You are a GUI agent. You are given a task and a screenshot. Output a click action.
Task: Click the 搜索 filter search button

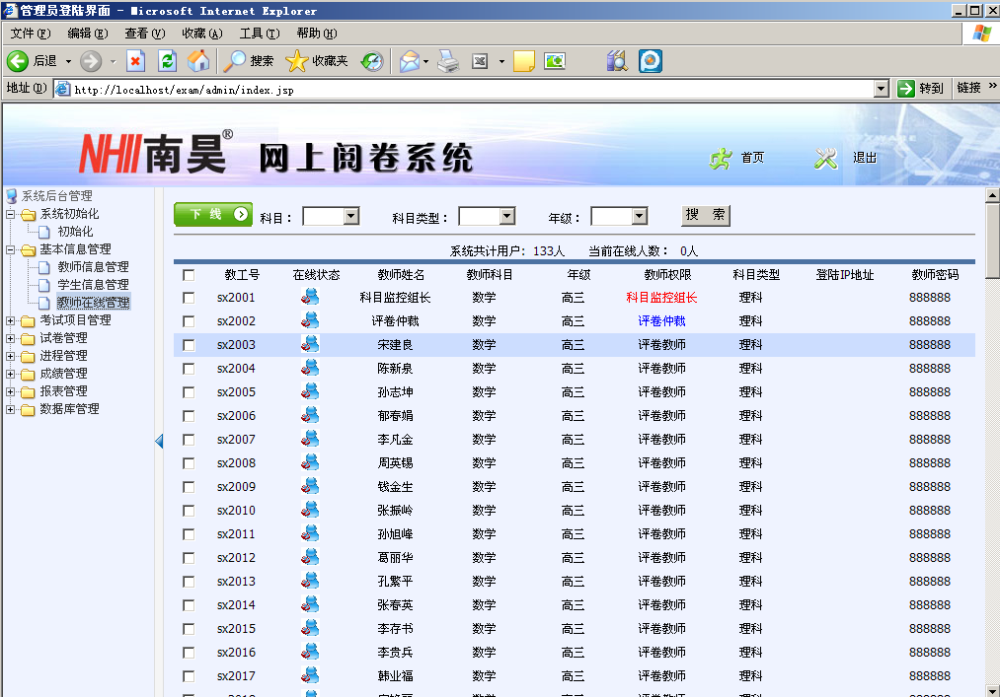(706, 215)
